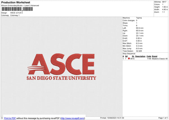Select the stitches count 9917
Viewport: 169px width, 120px height.
coord(164,2)
